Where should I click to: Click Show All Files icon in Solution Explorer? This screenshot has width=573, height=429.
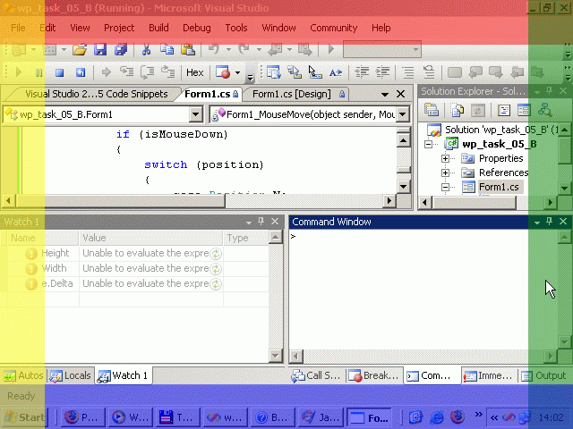pyautogui.click(x=457, y=109)
